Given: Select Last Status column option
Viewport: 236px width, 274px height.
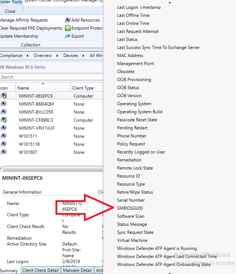Looking at the screenshot, I should [127, 39].
